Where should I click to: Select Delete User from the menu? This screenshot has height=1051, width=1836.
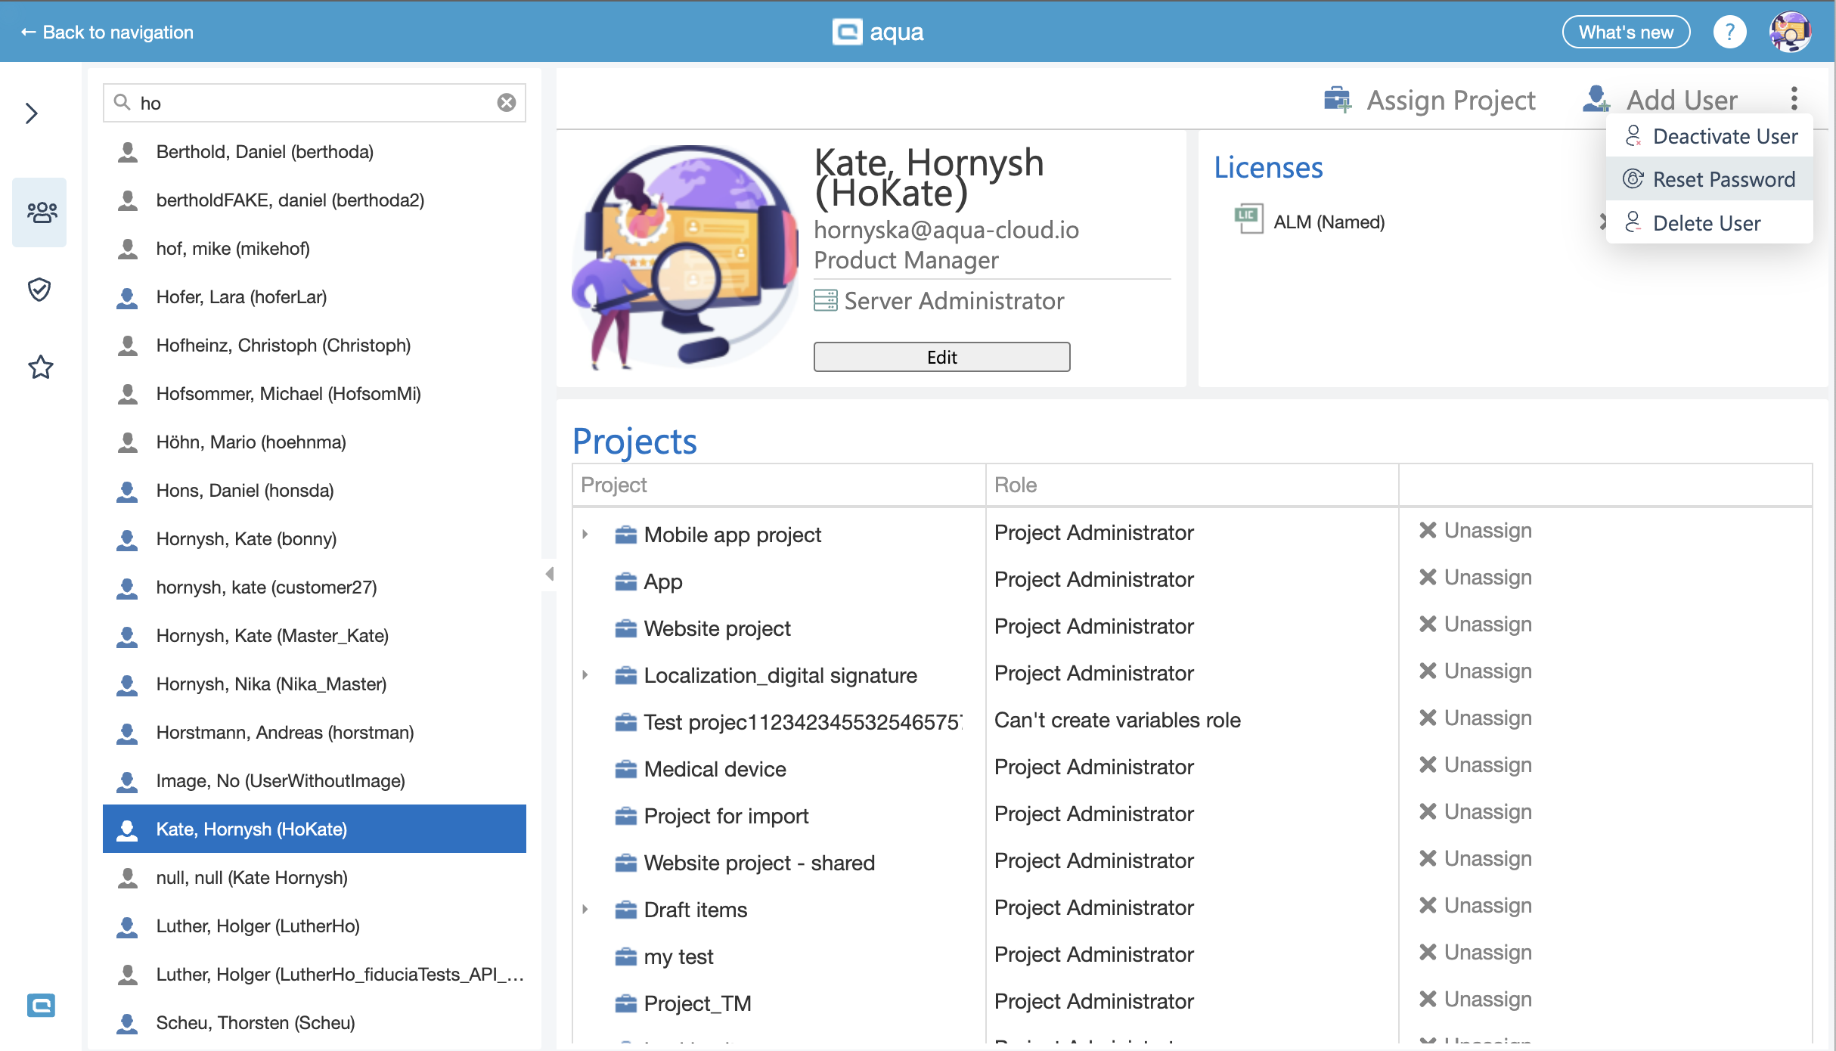(x=1706, y=223)
